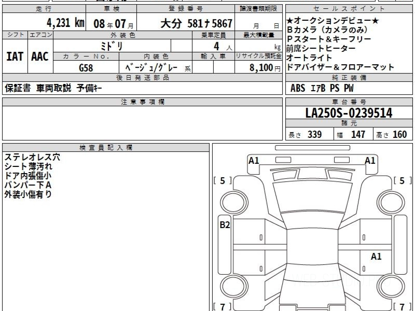415x311 pixels.
Task: Click inspector note 外装小傷有り
Action: [x=28, y=194]
